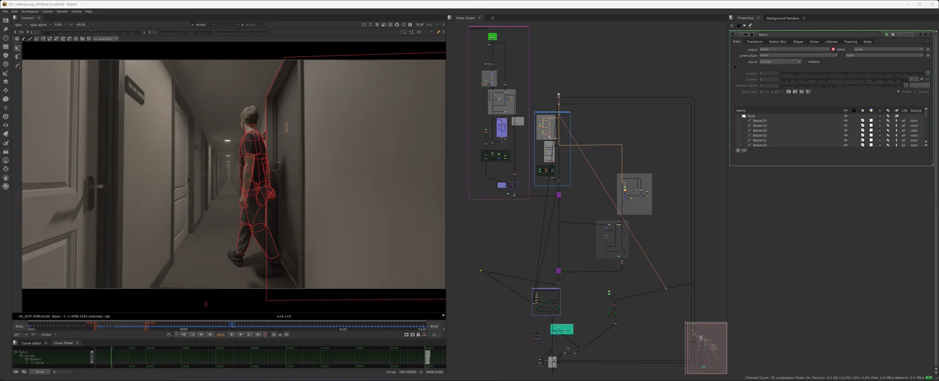Click the Roto1 node help question mark
The height and width of the screenshot is (381, 939).
pos(920,35)
